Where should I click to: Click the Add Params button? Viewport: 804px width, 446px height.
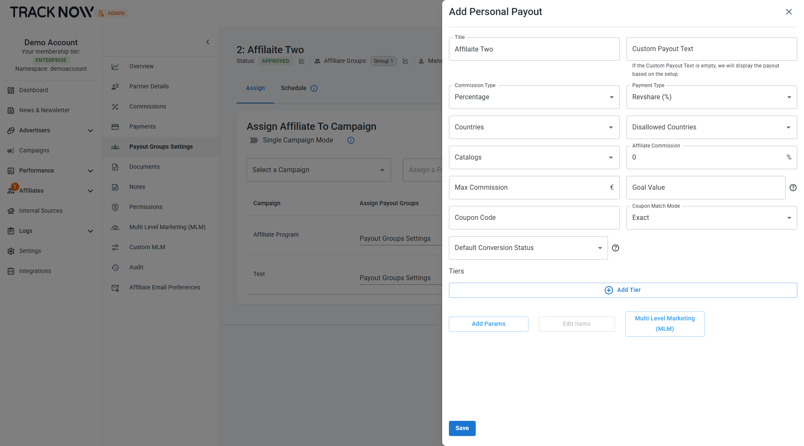click(488, 324)
